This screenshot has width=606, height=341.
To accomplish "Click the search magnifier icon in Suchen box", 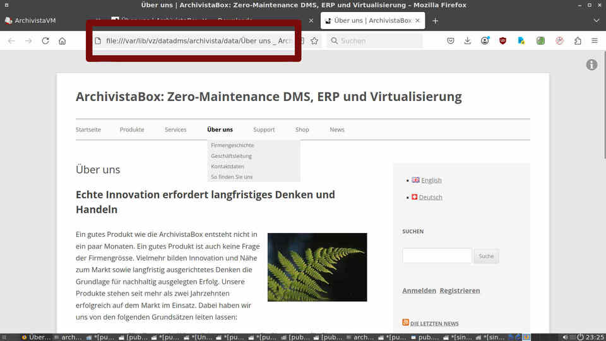I will [335, 40].
